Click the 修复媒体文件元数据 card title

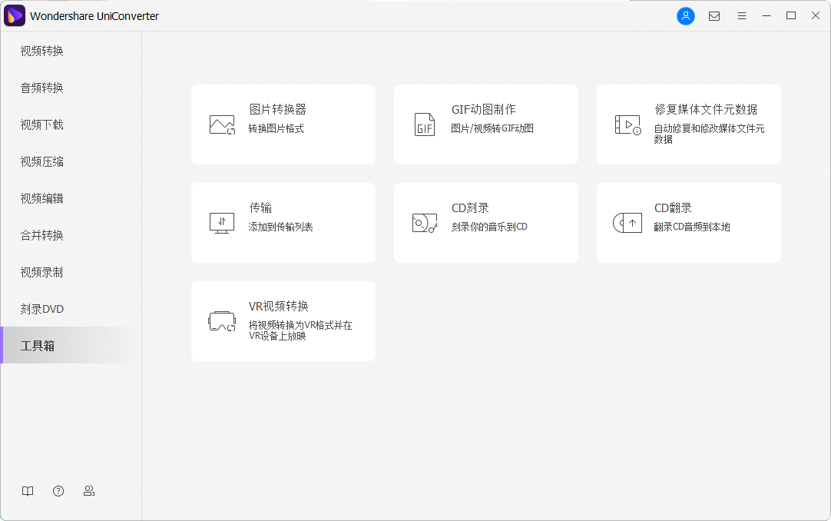[x=706, y=109]
